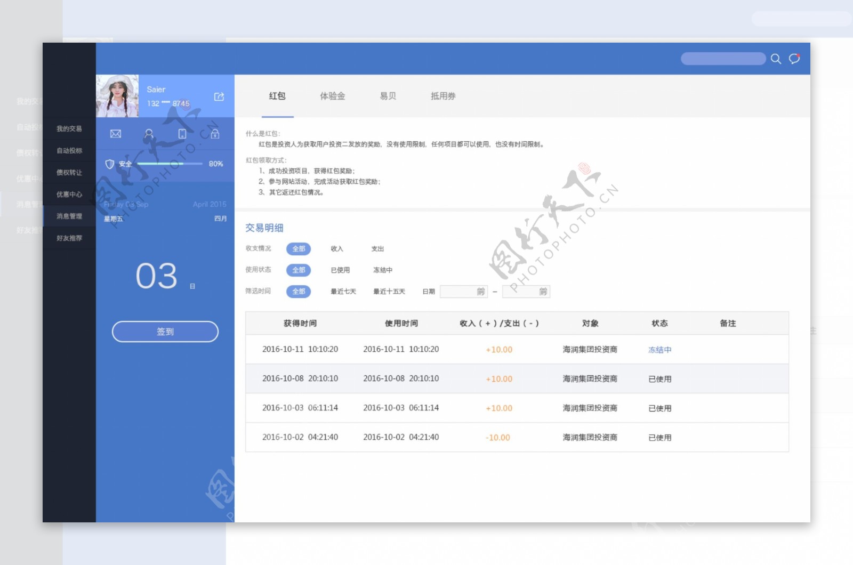Click the 交易明细 heading
Viewport: 853px width, 565px height.
pos(264,228)
